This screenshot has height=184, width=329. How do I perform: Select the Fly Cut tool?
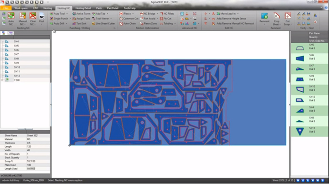(x=166, y=19)
